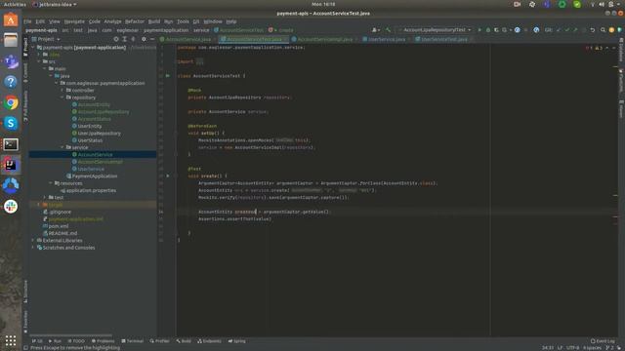This screenshot has height=351, width=625.
Task: Collapse the payment-apis root project node
Action: click(x=33, y=48)
